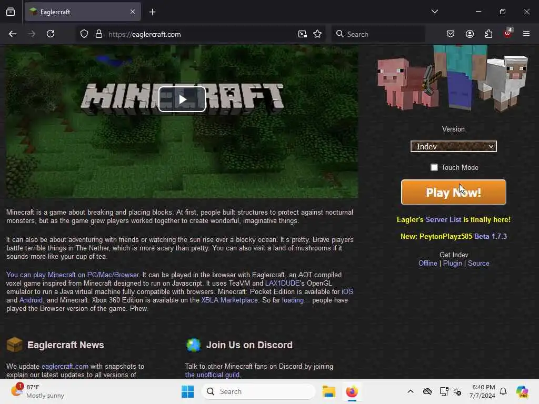Open the Firefox hamburger menu
Screen dimensions: 539x404
point(526,34)
